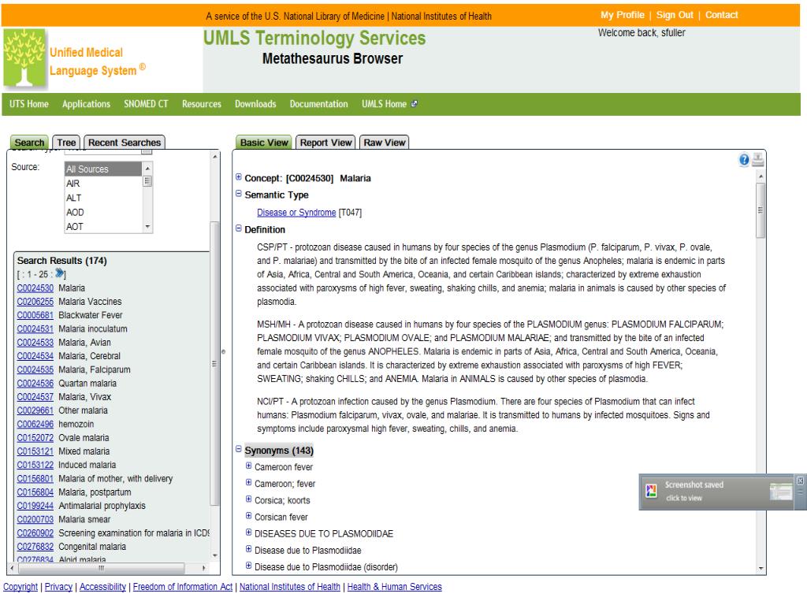
Task: Expand the Concept C0024530 Malaria section
Action: 238,177
